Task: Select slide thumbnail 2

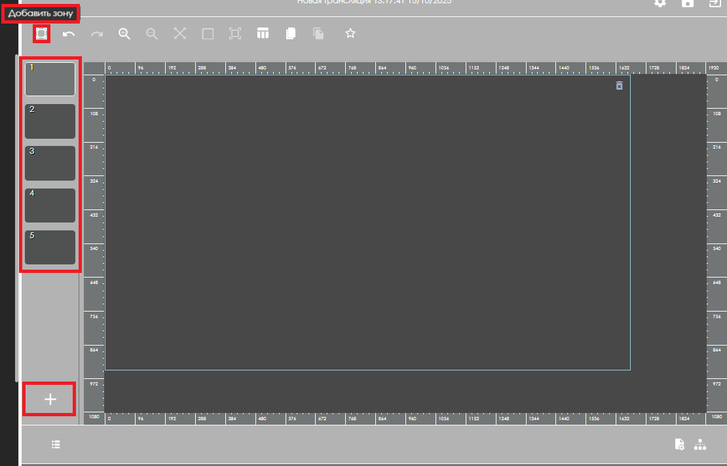Action: [x=50, y=121]
